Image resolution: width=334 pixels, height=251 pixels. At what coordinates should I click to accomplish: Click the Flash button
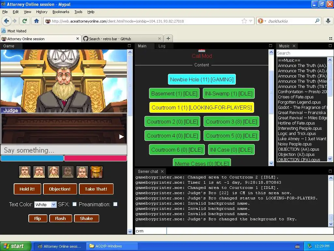click(60, 218)
